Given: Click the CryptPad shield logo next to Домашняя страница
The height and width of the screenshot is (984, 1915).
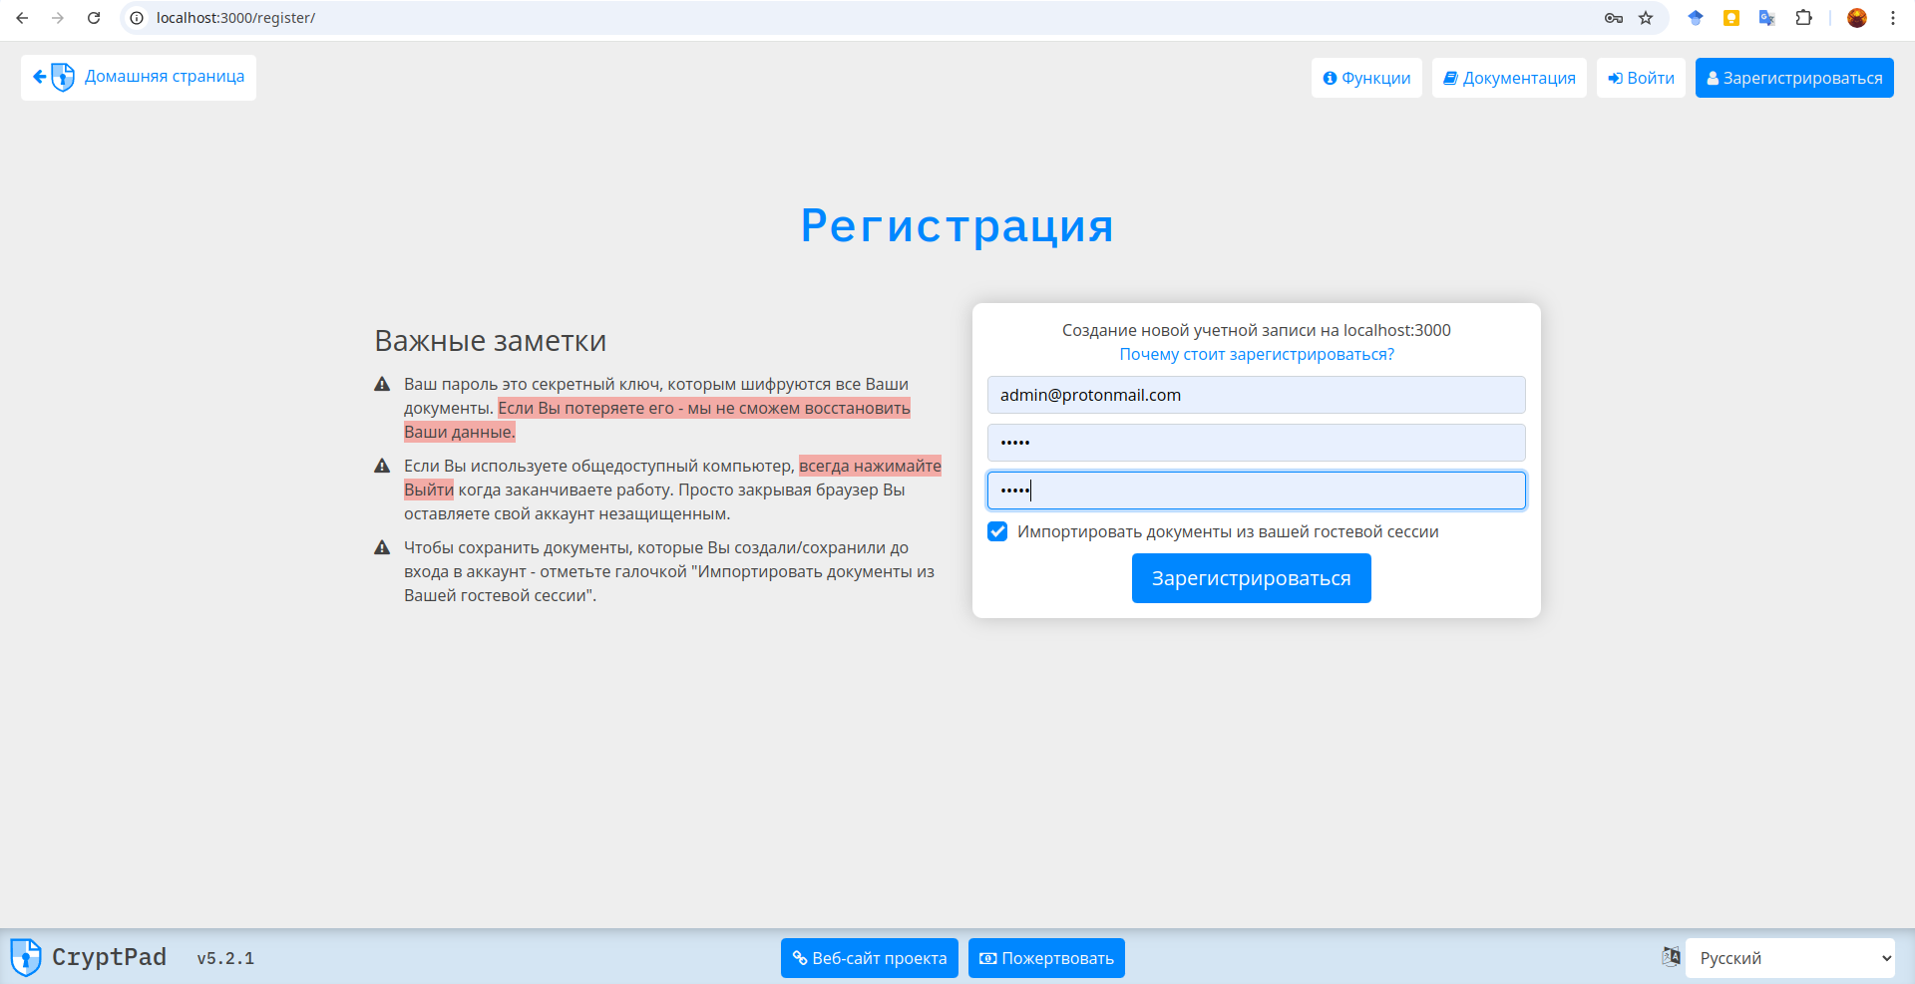Looking at the screenshot, I should 62,77.
